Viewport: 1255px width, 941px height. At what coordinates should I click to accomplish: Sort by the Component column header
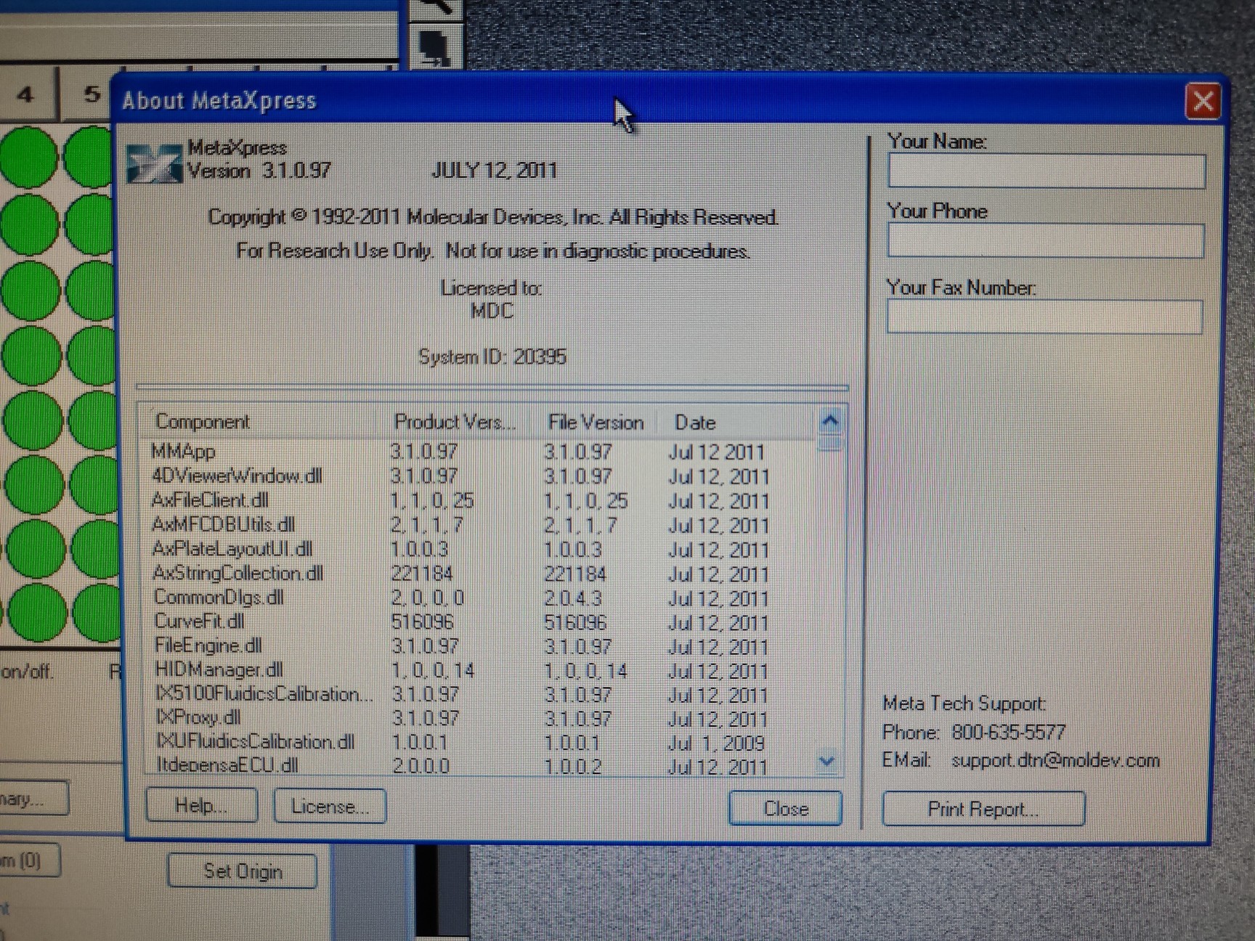tap(203, 422)
